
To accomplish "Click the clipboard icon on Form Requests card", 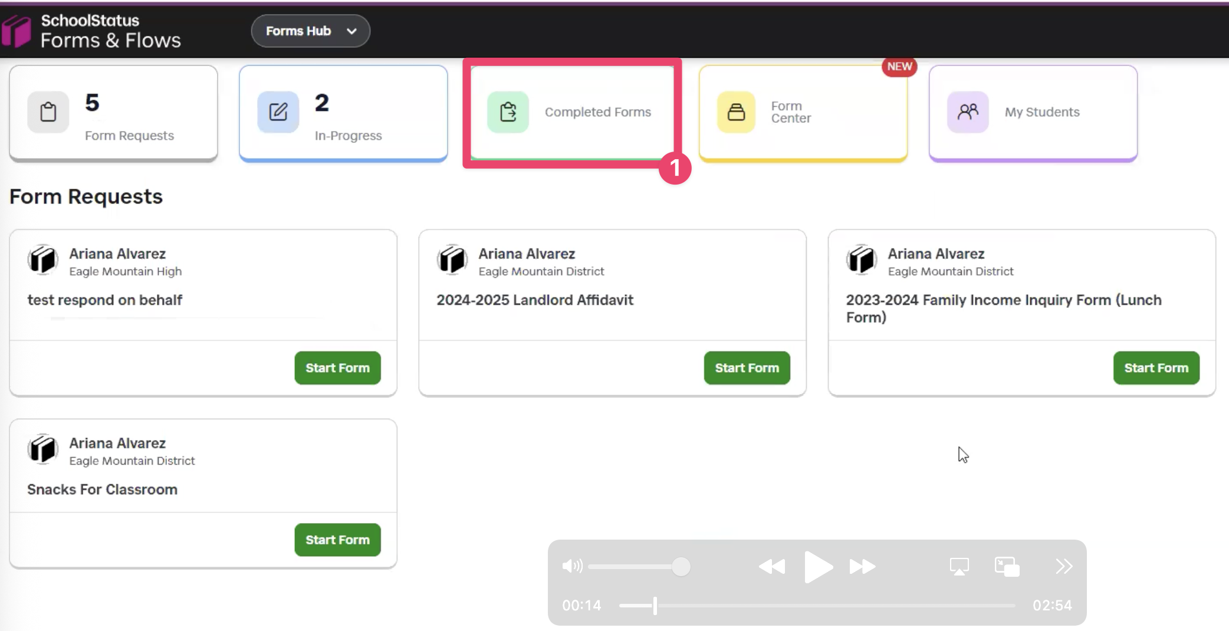I will click(x=48, y=112).
